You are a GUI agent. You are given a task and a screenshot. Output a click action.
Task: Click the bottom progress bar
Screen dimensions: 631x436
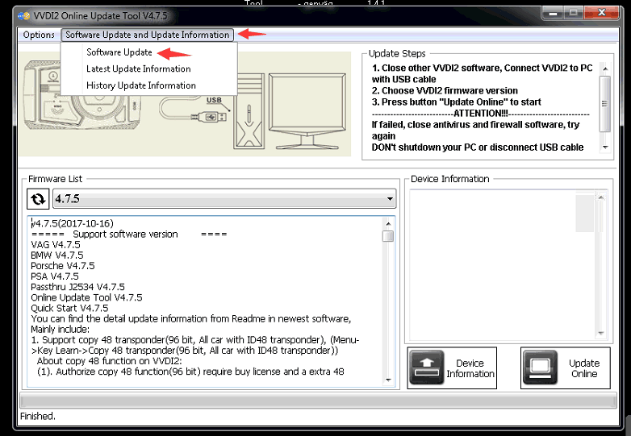pos(315,401)
